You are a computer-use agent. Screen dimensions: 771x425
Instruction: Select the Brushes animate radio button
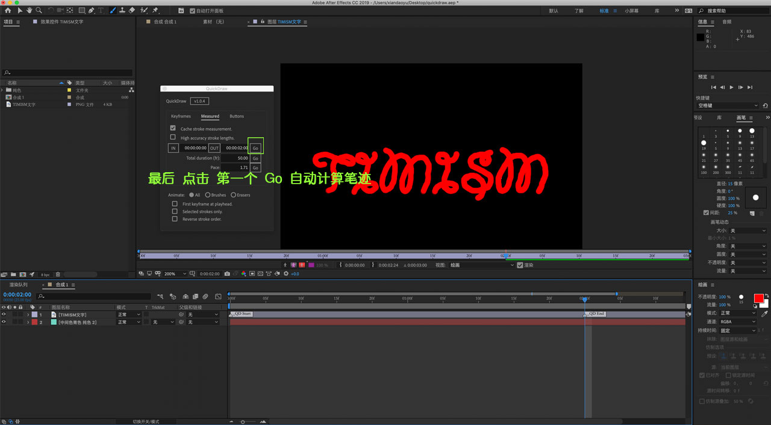tap(208, 195)
